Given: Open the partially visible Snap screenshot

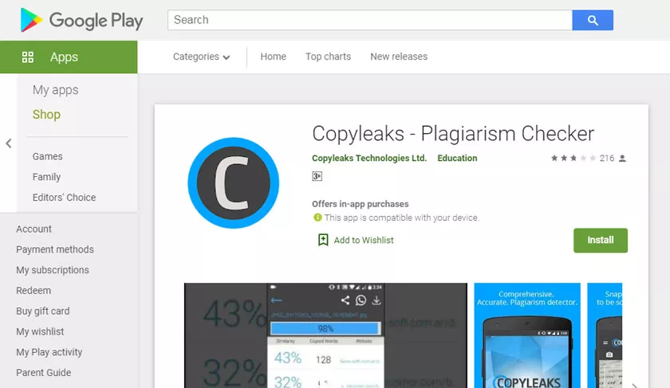Looking at the screenshot, I should (x=605, y=335).
